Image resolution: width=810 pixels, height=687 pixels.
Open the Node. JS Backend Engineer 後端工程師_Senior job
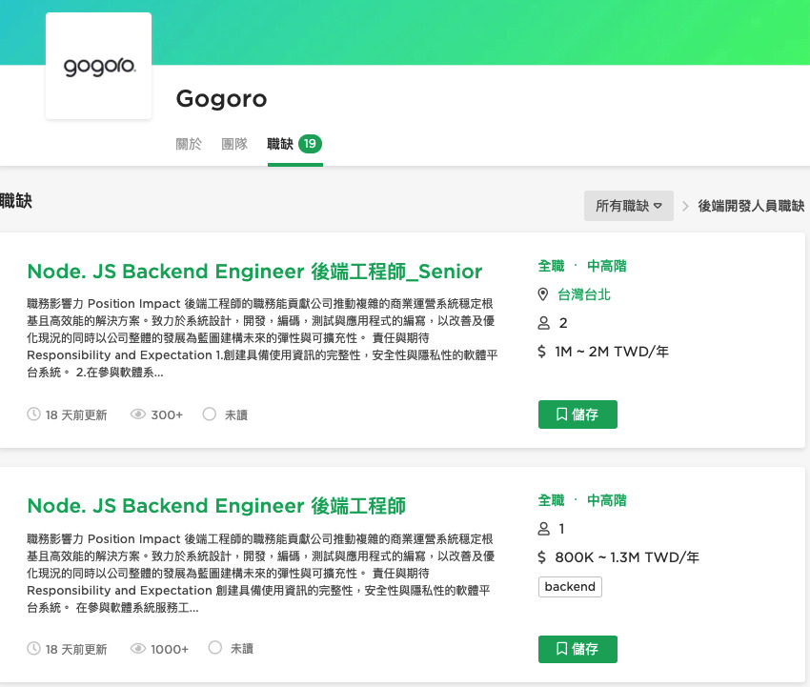click(254, 272)
